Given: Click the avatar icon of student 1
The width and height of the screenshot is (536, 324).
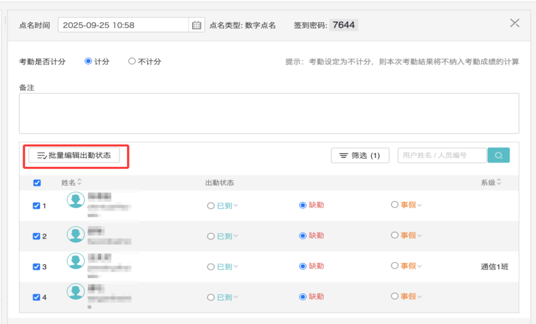Looking at the screenshot, I should tap(76, 201).
